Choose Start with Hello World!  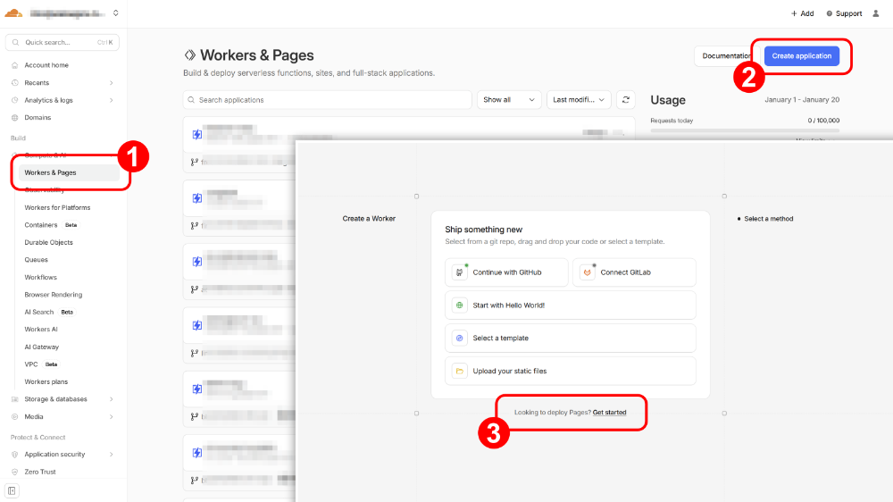click(x=570, y=305)
